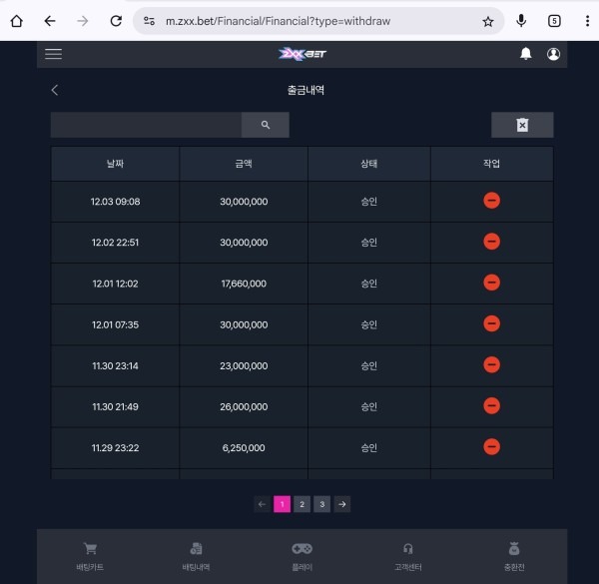The height and width of the screenshot is (584, 599).
Task: Click the search magnifier button
Action: (x=266, y=125)
